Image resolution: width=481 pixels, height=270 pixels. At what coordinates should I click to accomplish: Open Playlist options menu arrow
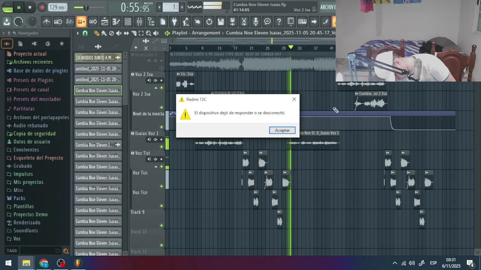tap(78, 33)
